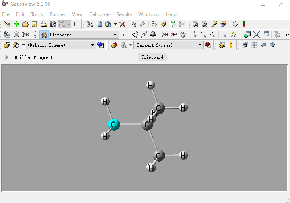Toggle the Clipboard fragment builder mode icon

pyautogui.click(x=44, y=35)
